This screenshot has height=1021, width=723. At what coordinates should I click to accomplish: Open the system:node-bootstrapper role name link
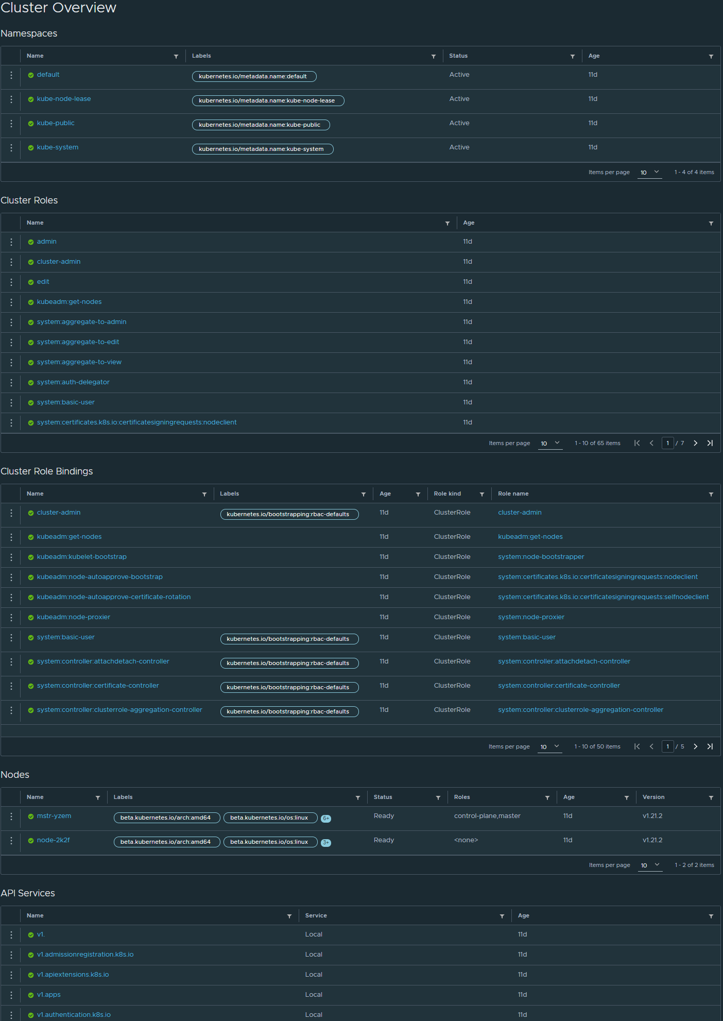[541, 557]
